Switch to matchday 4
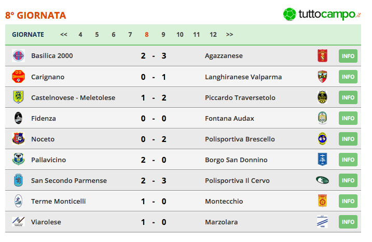 point(80,35)
